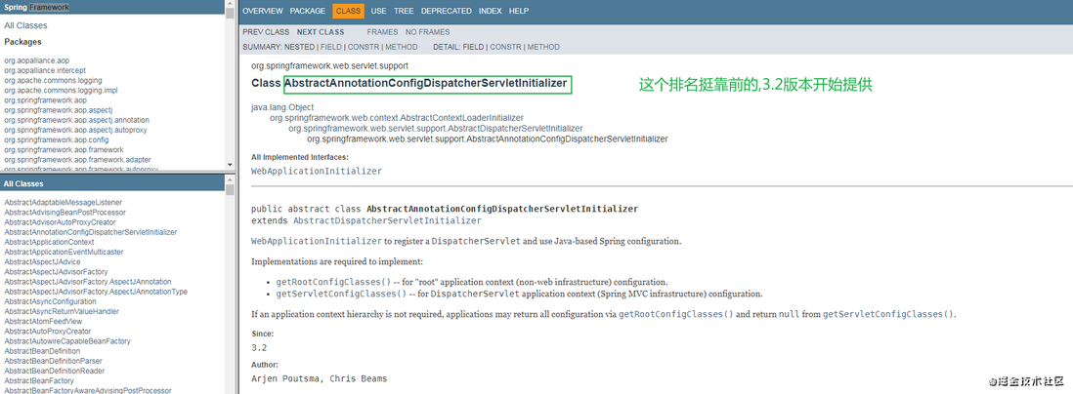Go to PREV CLASS
This screenshot has height=394, width=1073.
click(266, 32)
